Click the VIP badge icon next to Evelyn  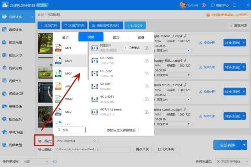point(203,5)
